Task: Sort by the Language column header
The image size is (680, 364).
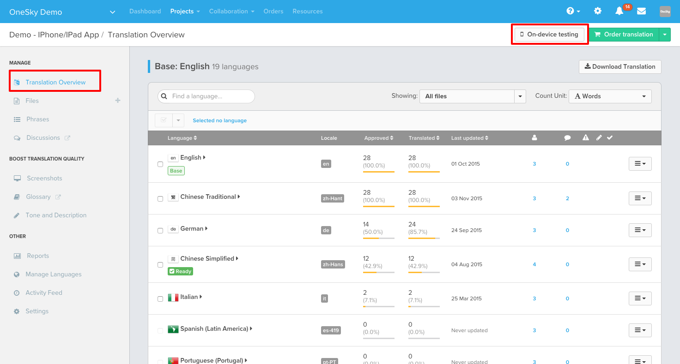Action: pos(182,138)
